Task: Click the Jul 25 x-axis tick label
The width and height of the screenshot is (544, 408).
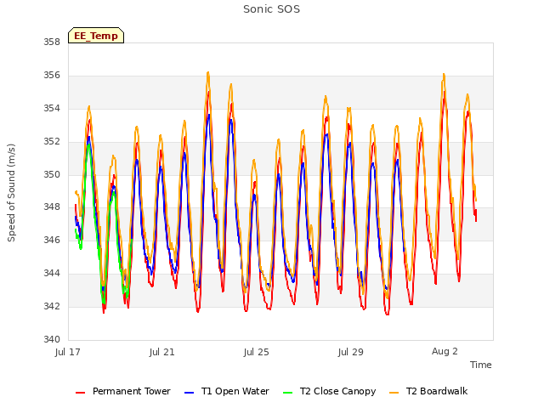Action: tap(257, 352)
